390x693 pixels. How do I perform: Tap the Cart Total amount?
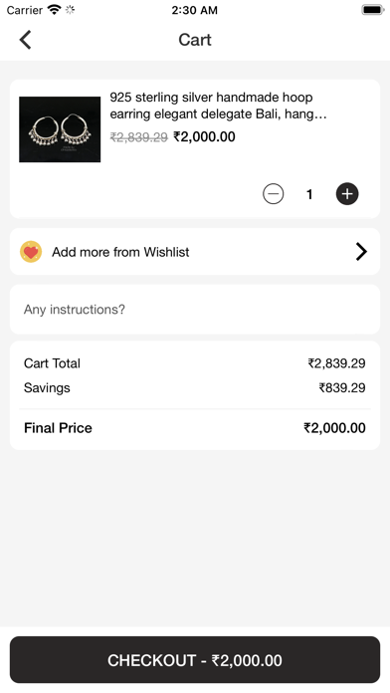(x=336, y=363)
